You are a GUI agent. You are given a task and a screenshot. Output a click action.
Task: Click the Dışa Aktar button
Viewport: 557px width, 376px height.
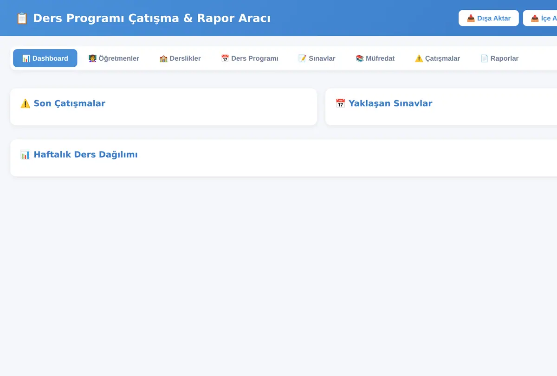pos(489,18)
